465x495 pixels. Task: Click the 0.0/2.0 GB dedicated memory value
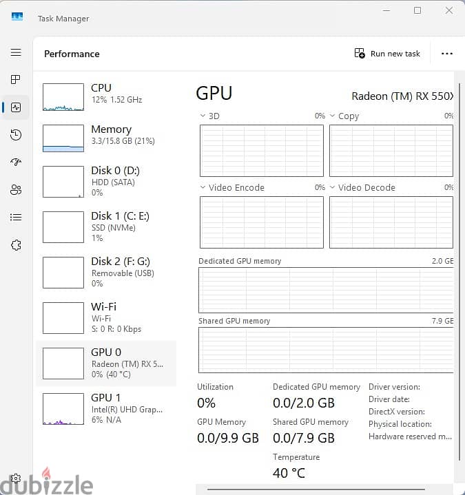pos(304,403)
